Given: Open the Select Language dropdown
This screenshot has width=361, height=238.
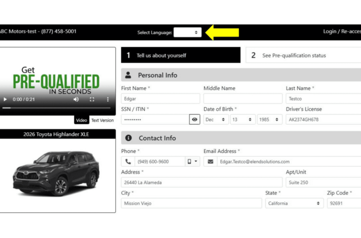Looking at the screenshot, I should 188,32.
